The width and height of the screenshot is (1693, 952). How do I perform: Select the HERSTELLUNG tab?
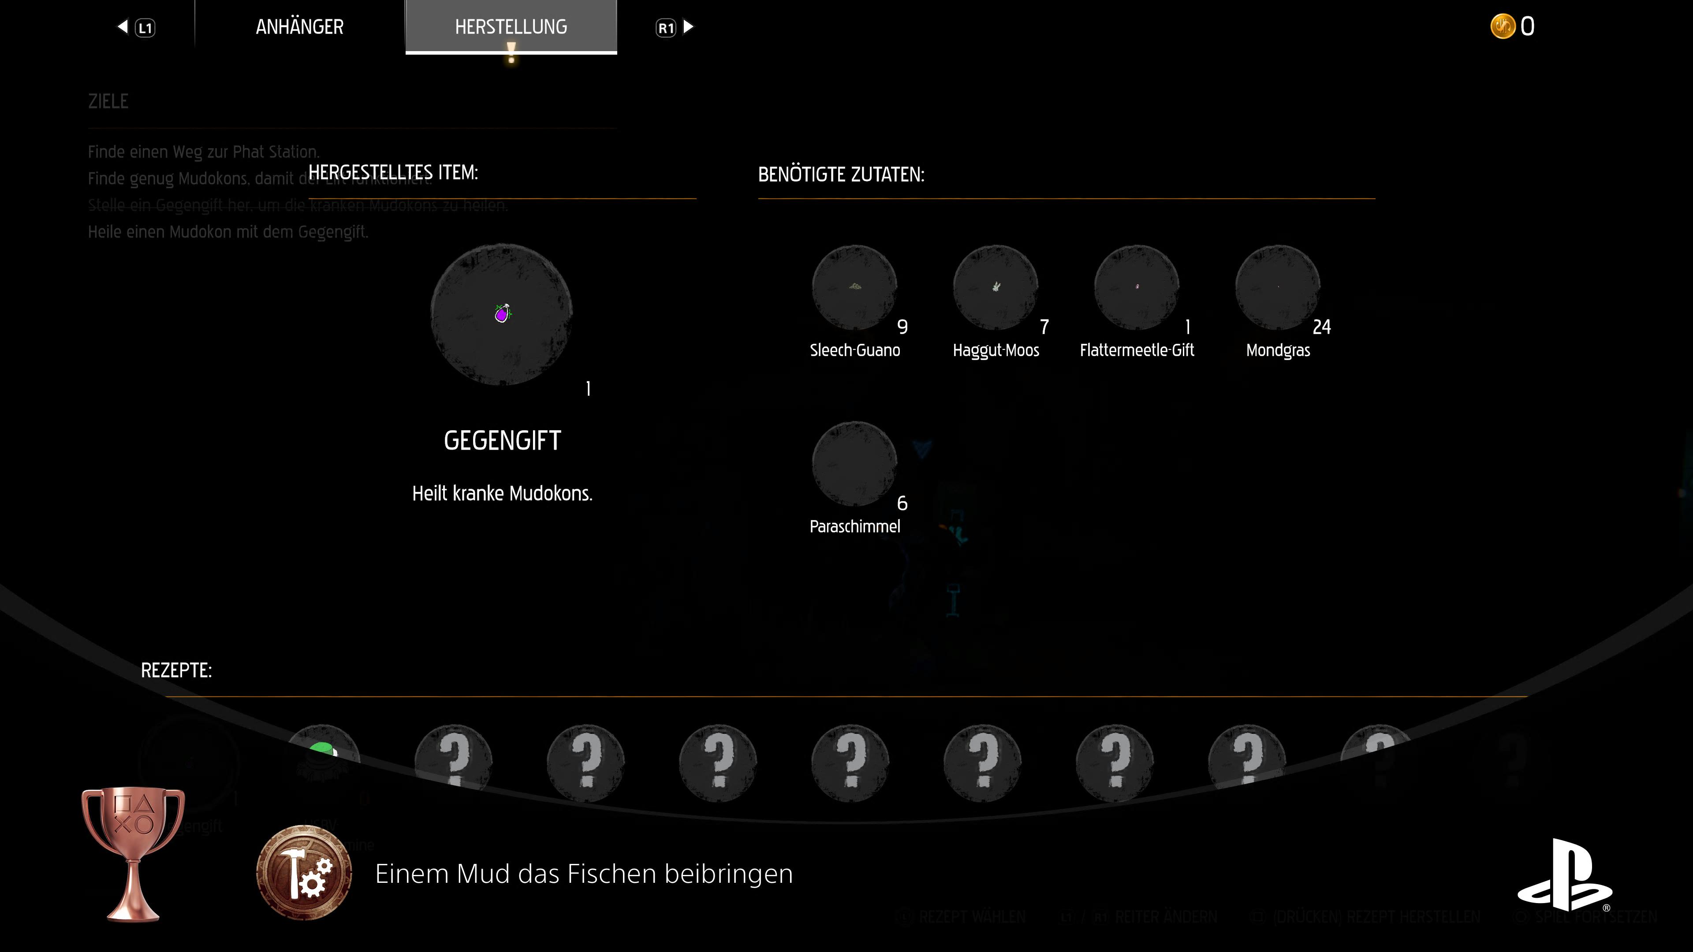tap(511, 27)
